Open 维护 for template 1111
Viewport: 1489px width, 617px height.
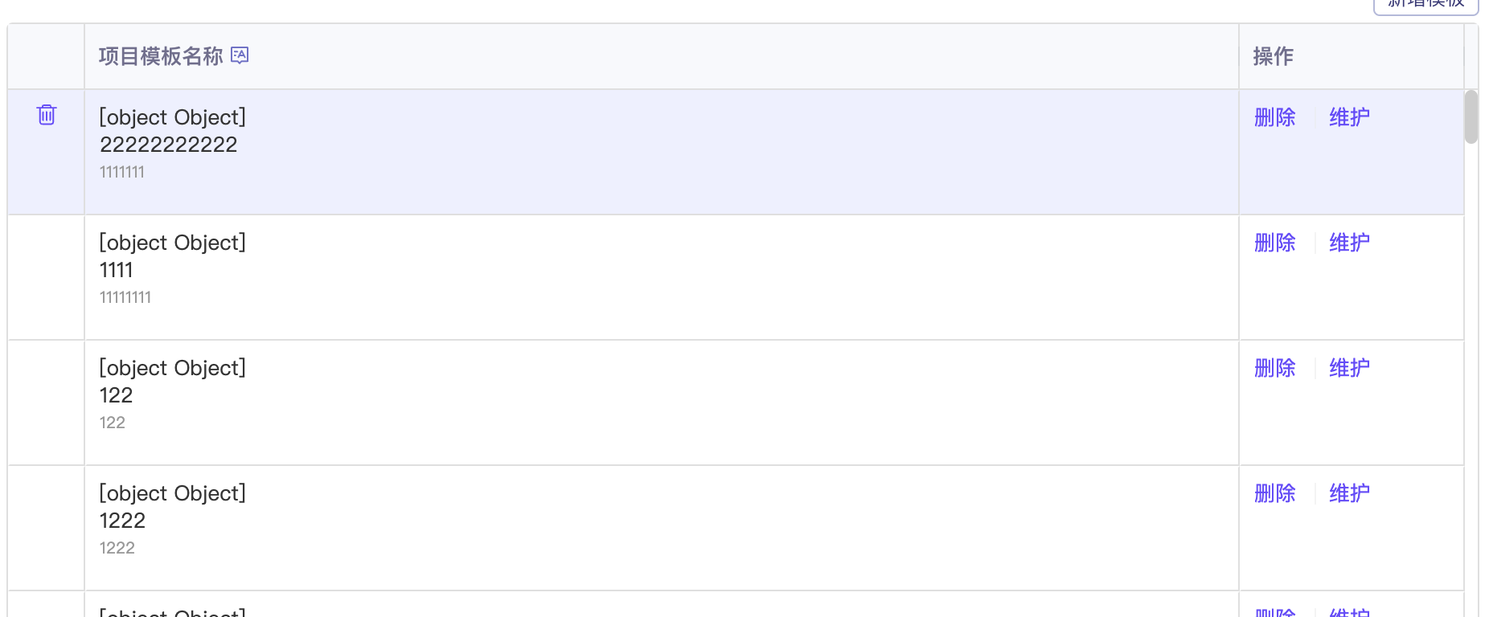tap(1349, 243)
